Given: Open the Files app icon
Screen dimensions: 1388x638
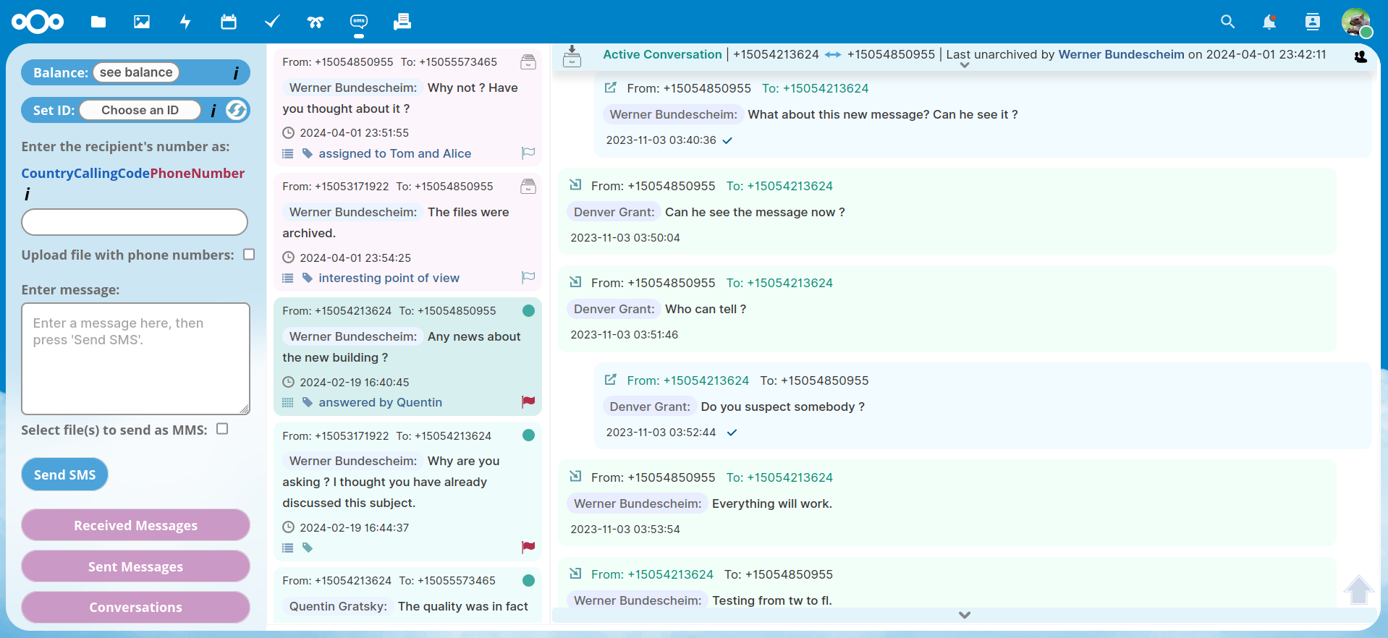Looking at the screenshot, I should click(98, 22).
